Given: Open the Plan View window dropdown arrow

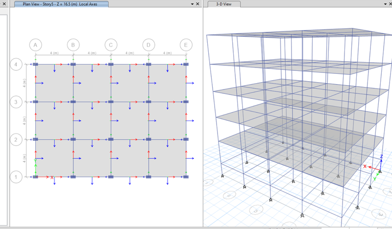Looking at the screenshot, I should pyautogui.click(x=192, y=4).
